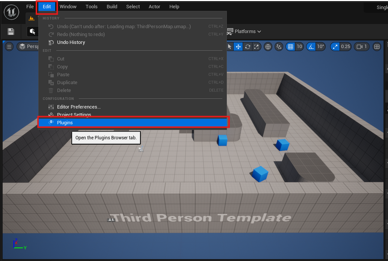Choose the arrow select mode tool
388x261 pixels.
click(230, 47)
